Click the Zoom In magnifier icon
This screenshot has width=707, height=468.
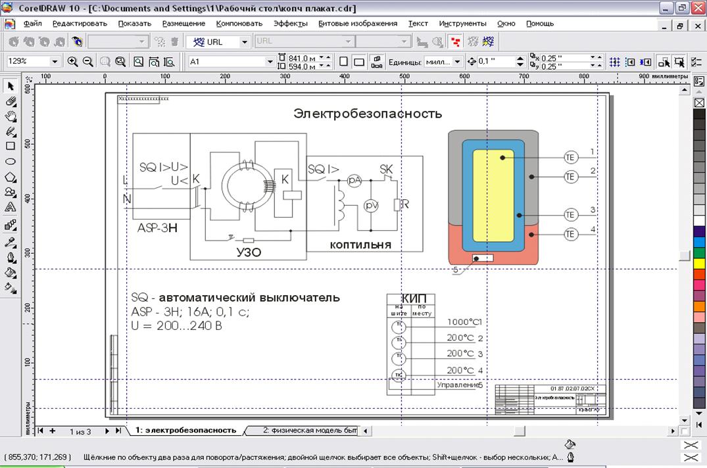pyautogui.click(x=72, y=61)
